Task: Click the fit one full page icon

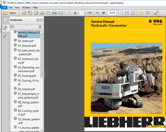Action: (x=133, y=13)
